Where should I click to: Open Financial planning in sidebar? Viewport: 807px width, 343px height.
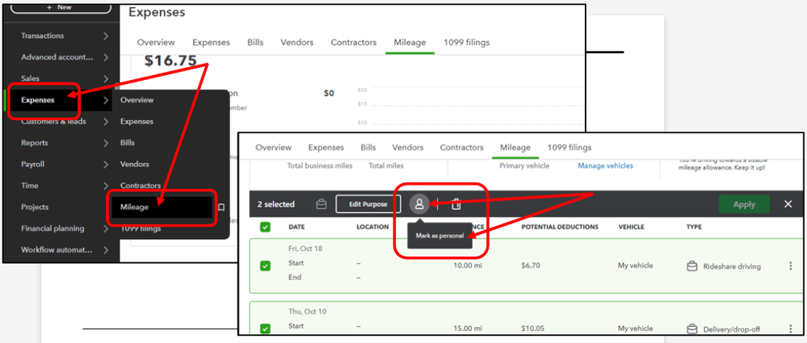pos(53,228)
